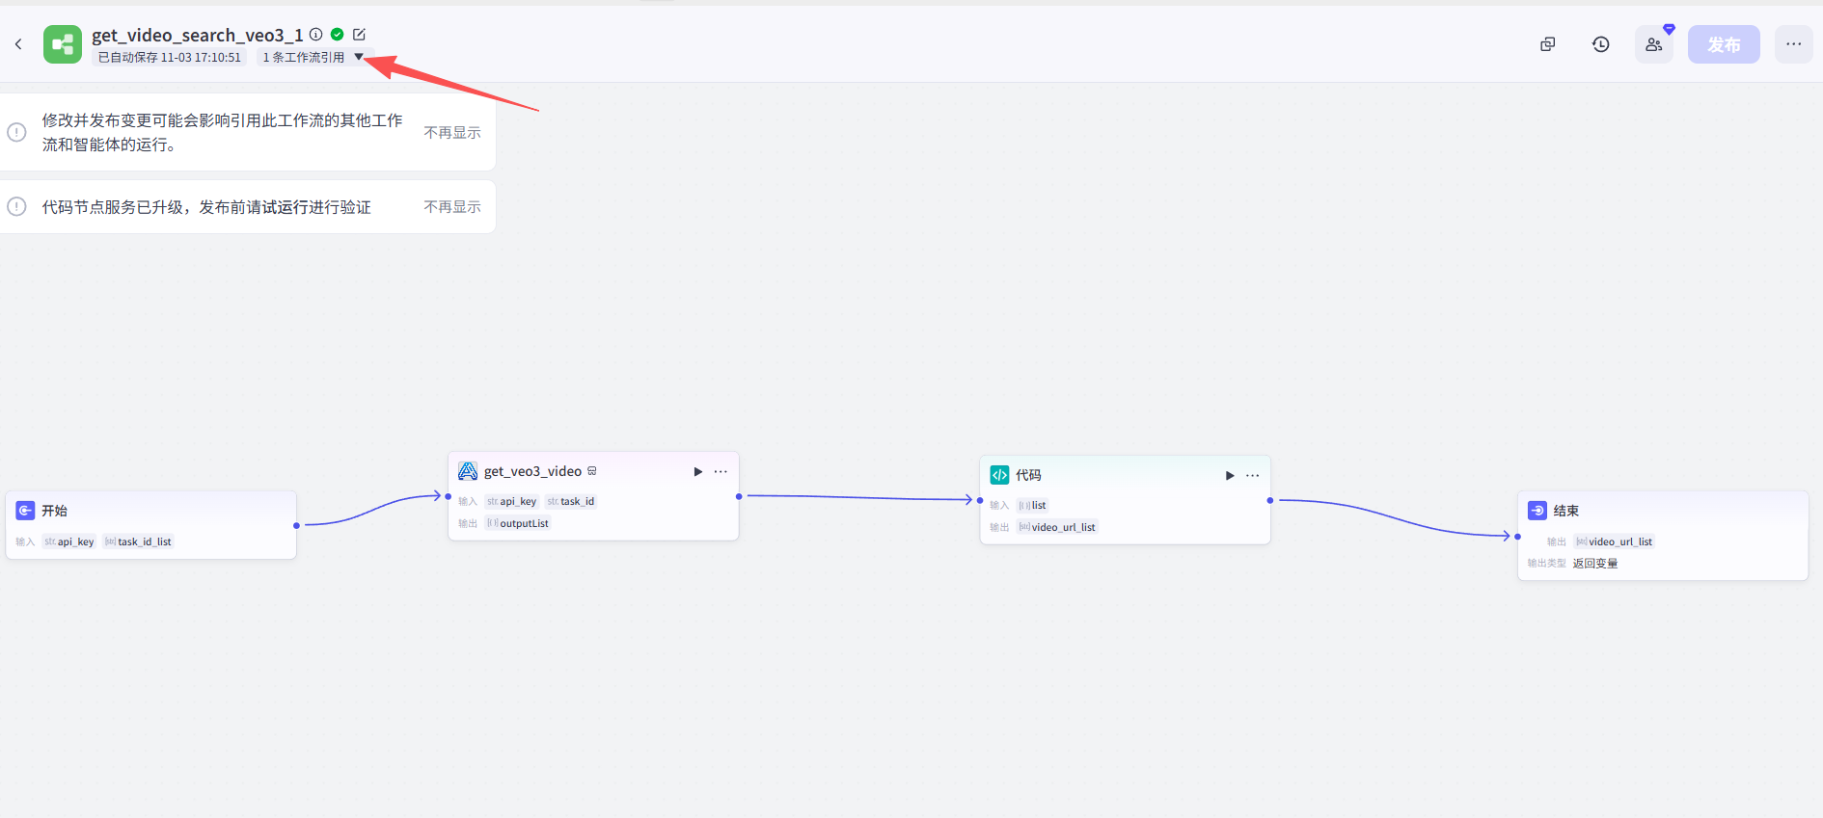Open get_veo3_video node options menu

pyautogui.click(x=721, y=472)
